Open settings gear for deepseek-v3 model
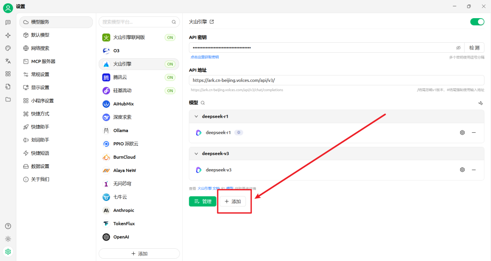Screen dimensions: 491x261 (x=462, y=170)
